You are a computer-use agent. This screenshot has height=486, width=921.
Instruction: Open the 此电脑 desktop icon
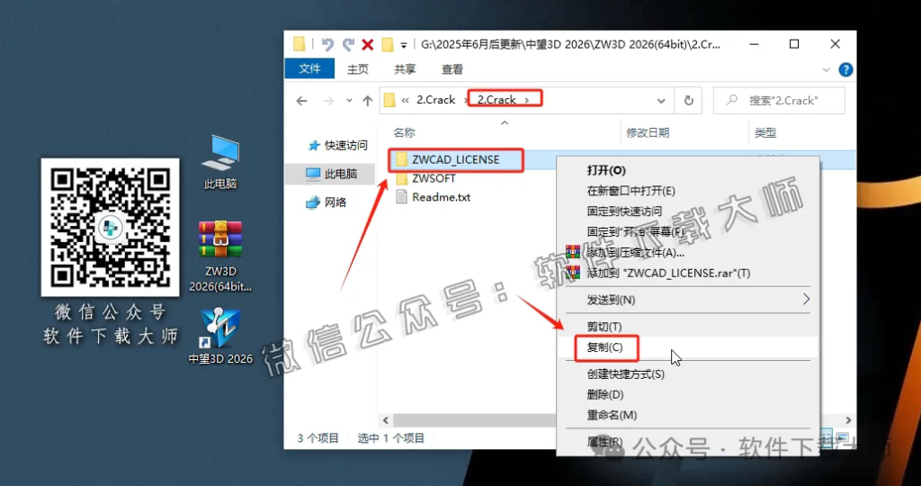pyautogui.click(x=220, y=162)
